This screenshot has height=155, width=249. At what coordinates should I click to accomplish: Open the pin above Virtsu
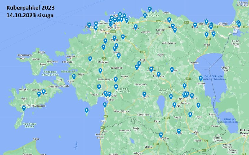pyautogui.click(x=74, y=76)
